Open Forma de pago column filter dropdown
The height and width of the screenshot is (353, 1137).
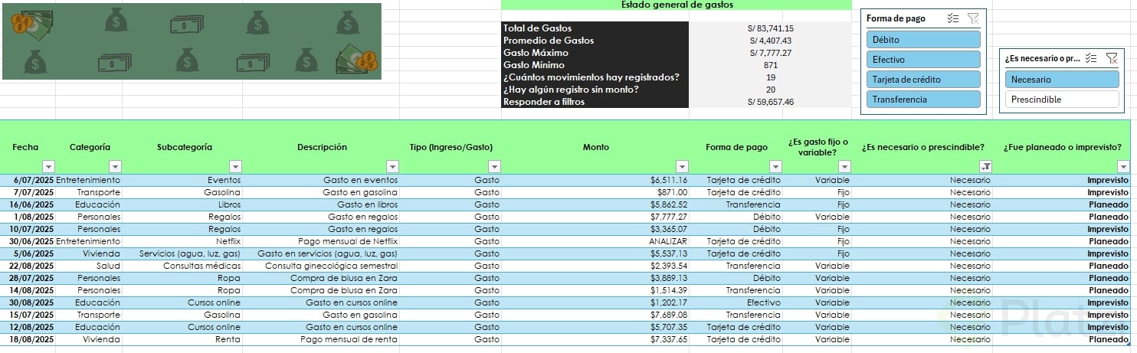(776, 166)
